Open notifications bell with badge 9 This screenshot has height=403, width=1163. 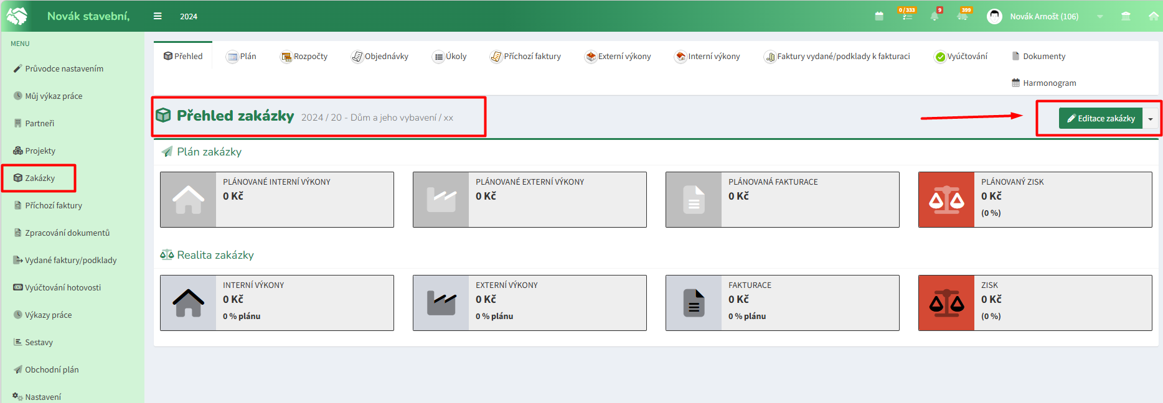tap(935, 15)
